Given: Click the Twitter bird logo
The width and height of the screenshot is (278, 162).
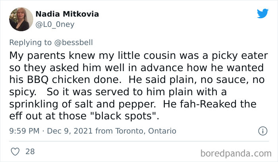Looking at the screenshot, I should pyautogui.click(x=263, y=13).
